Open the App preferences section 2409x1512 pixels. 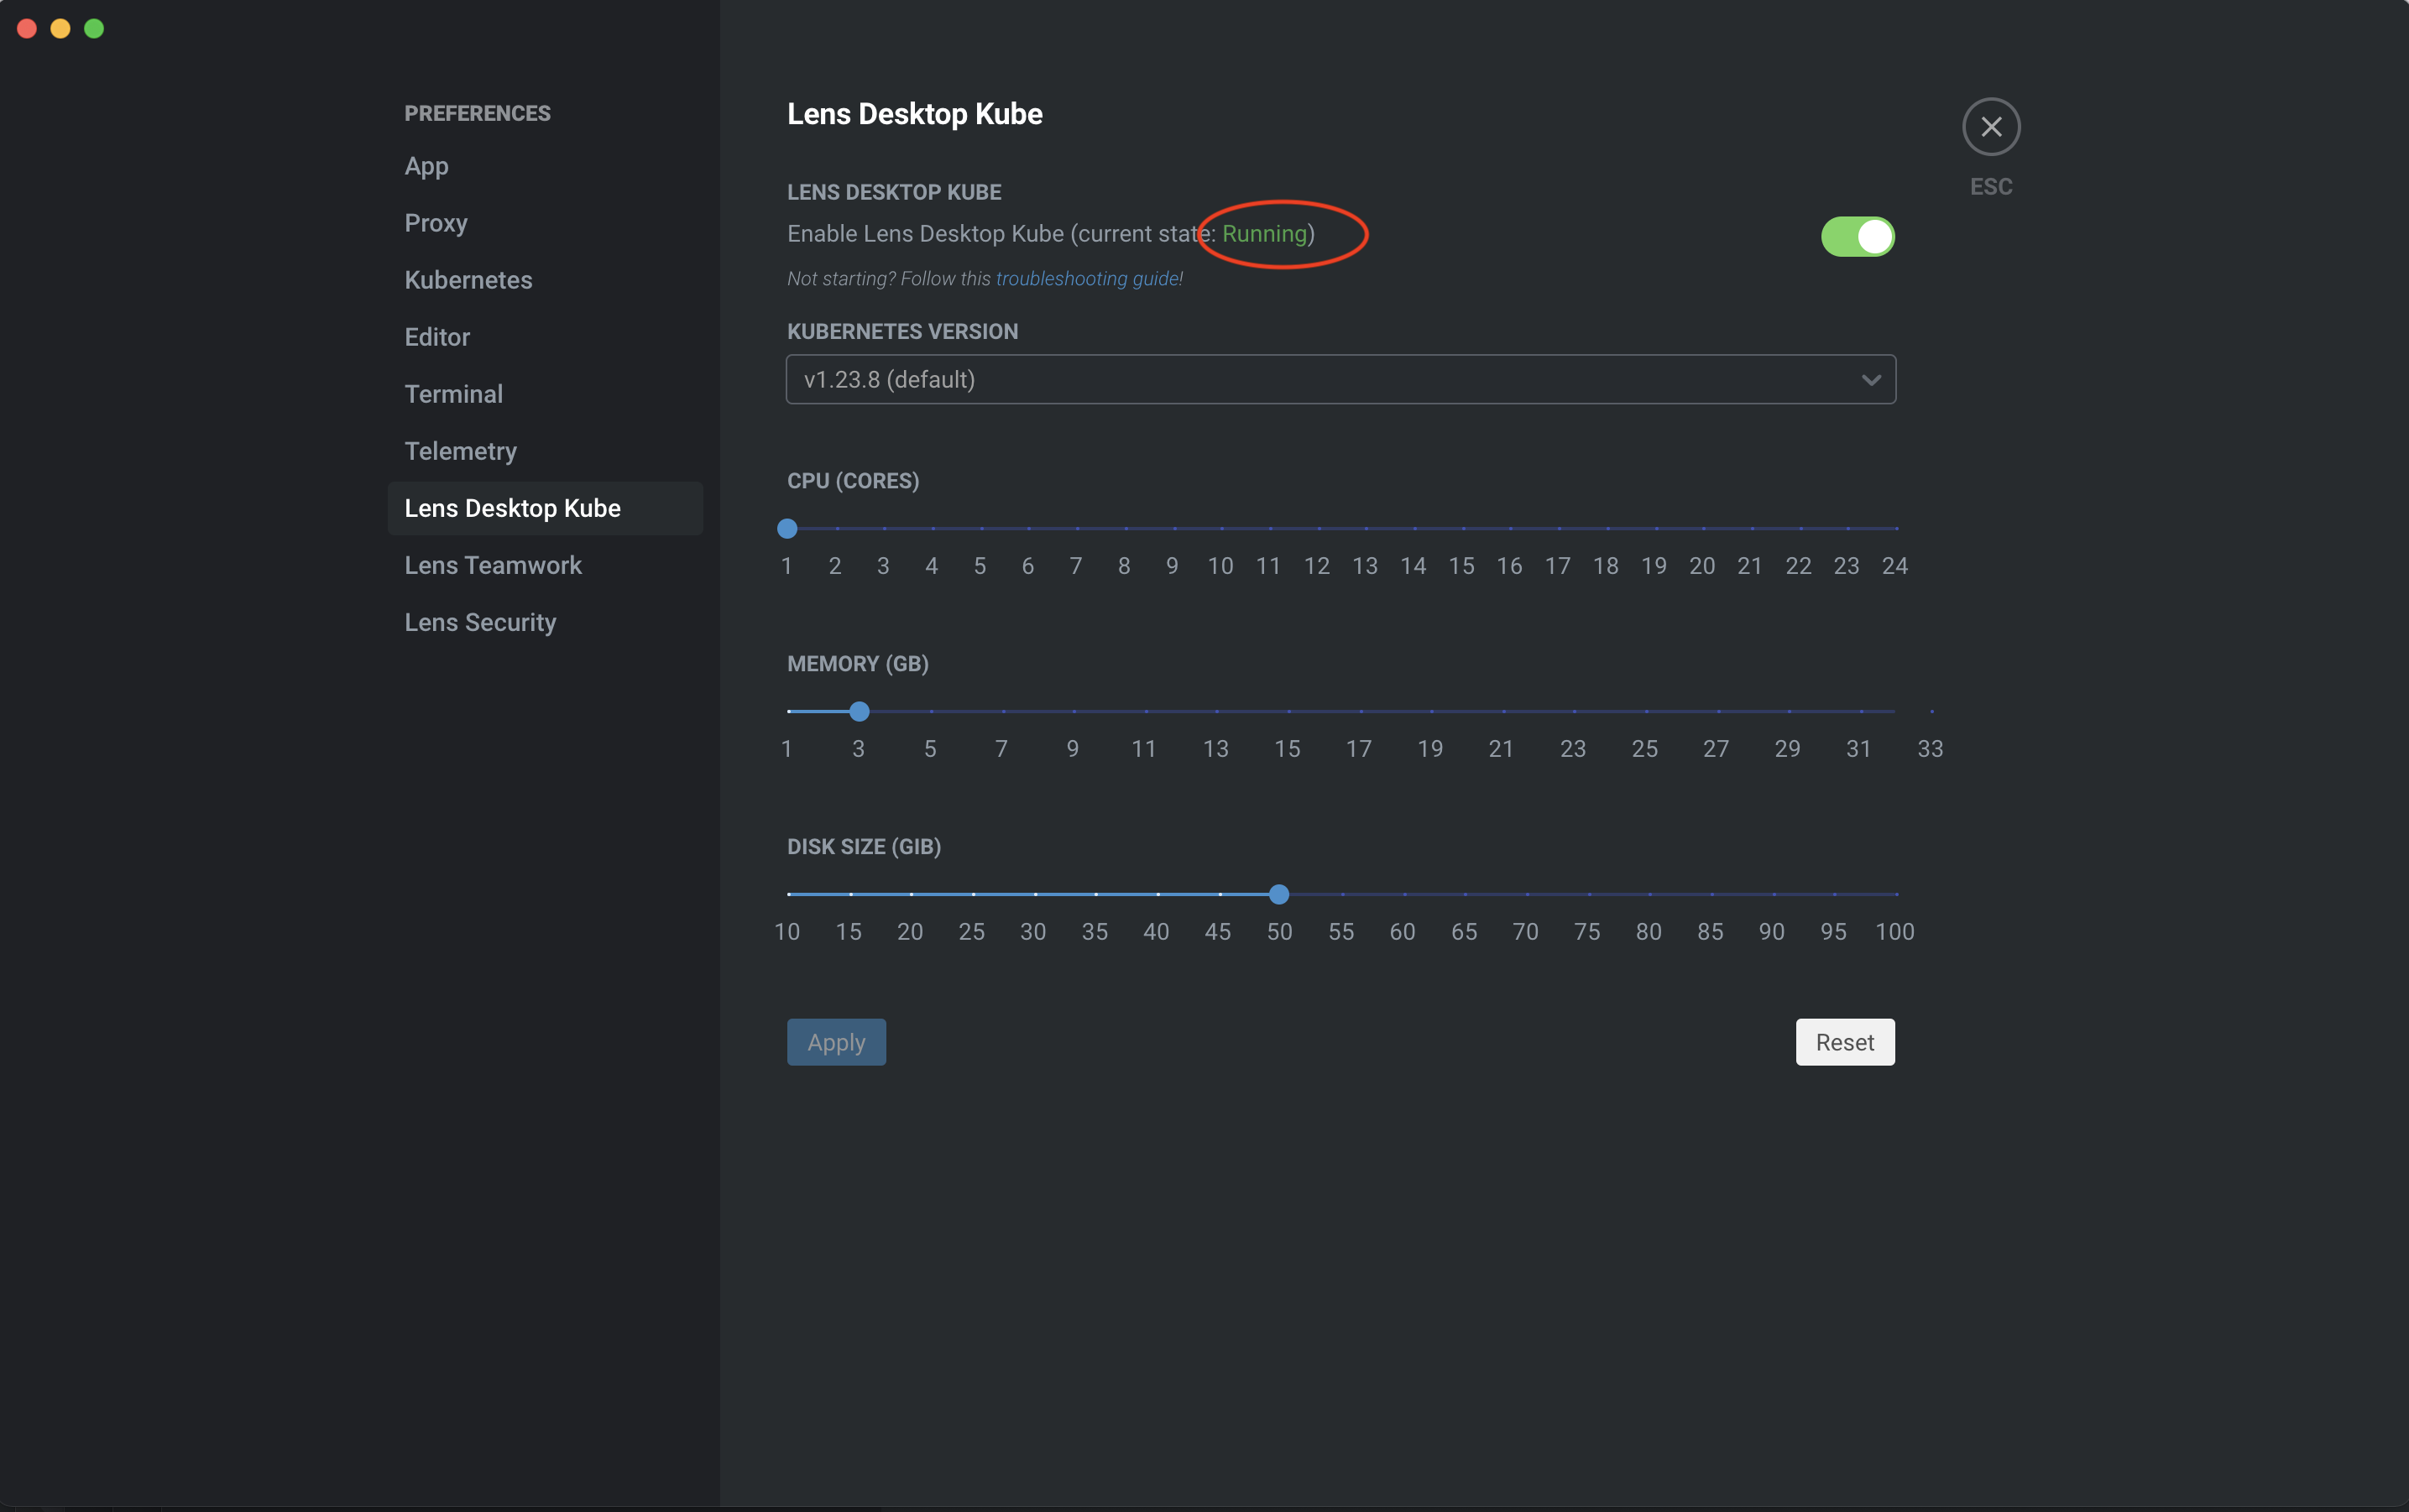426,166
